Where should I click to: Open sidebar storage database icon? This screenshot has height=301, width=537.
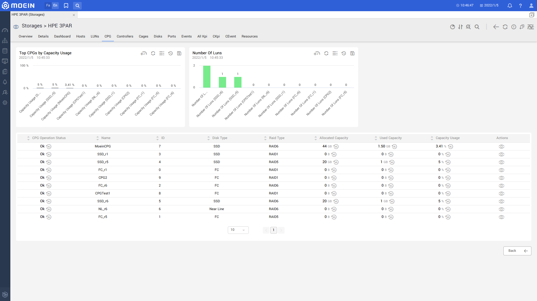(x=5, y=51)
